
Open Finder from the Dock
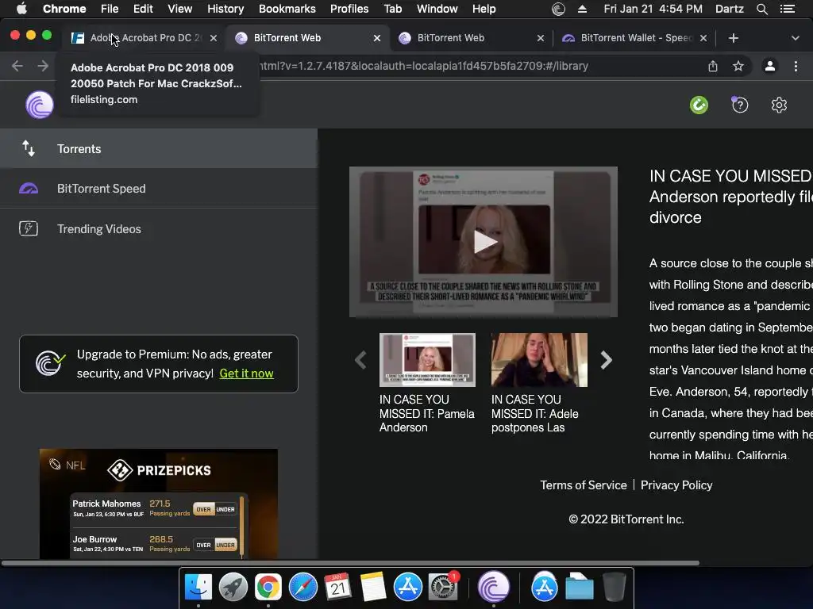point(198,588)
